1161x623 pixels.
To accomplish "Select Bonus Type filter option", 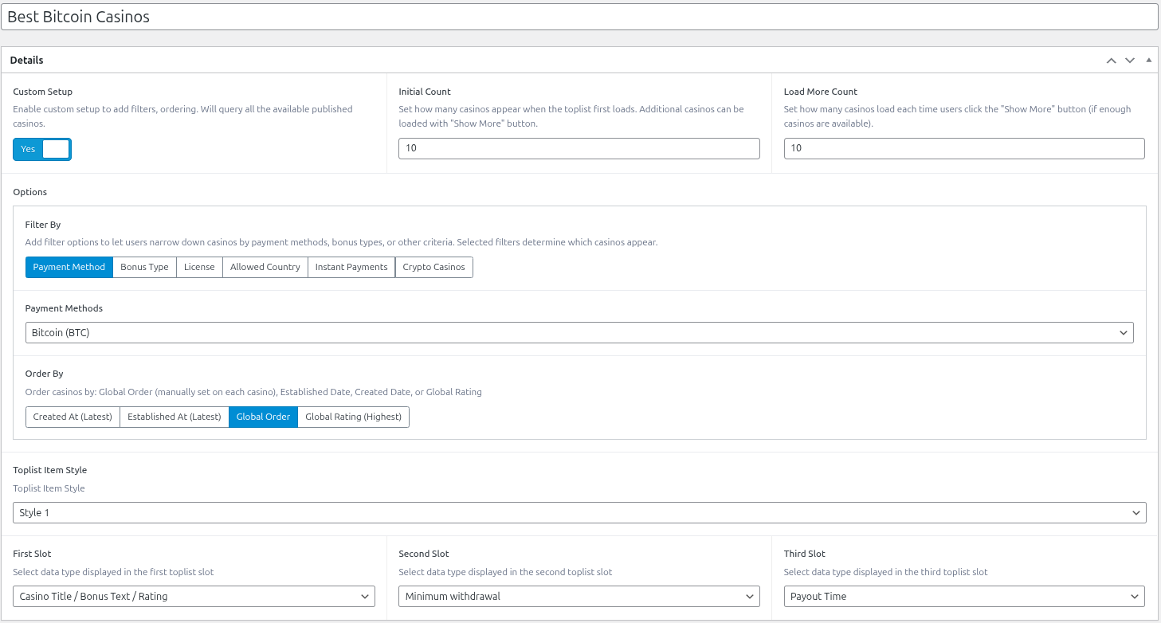I will click(144, 267).
